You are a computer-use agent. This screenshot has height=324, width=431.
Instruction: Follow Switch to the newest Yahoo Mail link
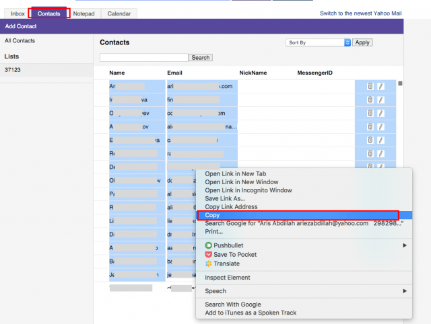[361, 13]
